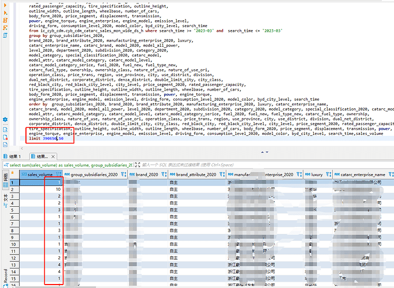Viewport: 394px width, 288px height.
Task: Run the SQL statement with the orange play icon
Action: coord(5,5)
